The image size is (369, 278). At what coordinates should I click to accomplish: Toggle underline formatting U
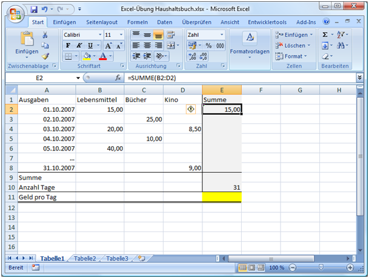90,45
